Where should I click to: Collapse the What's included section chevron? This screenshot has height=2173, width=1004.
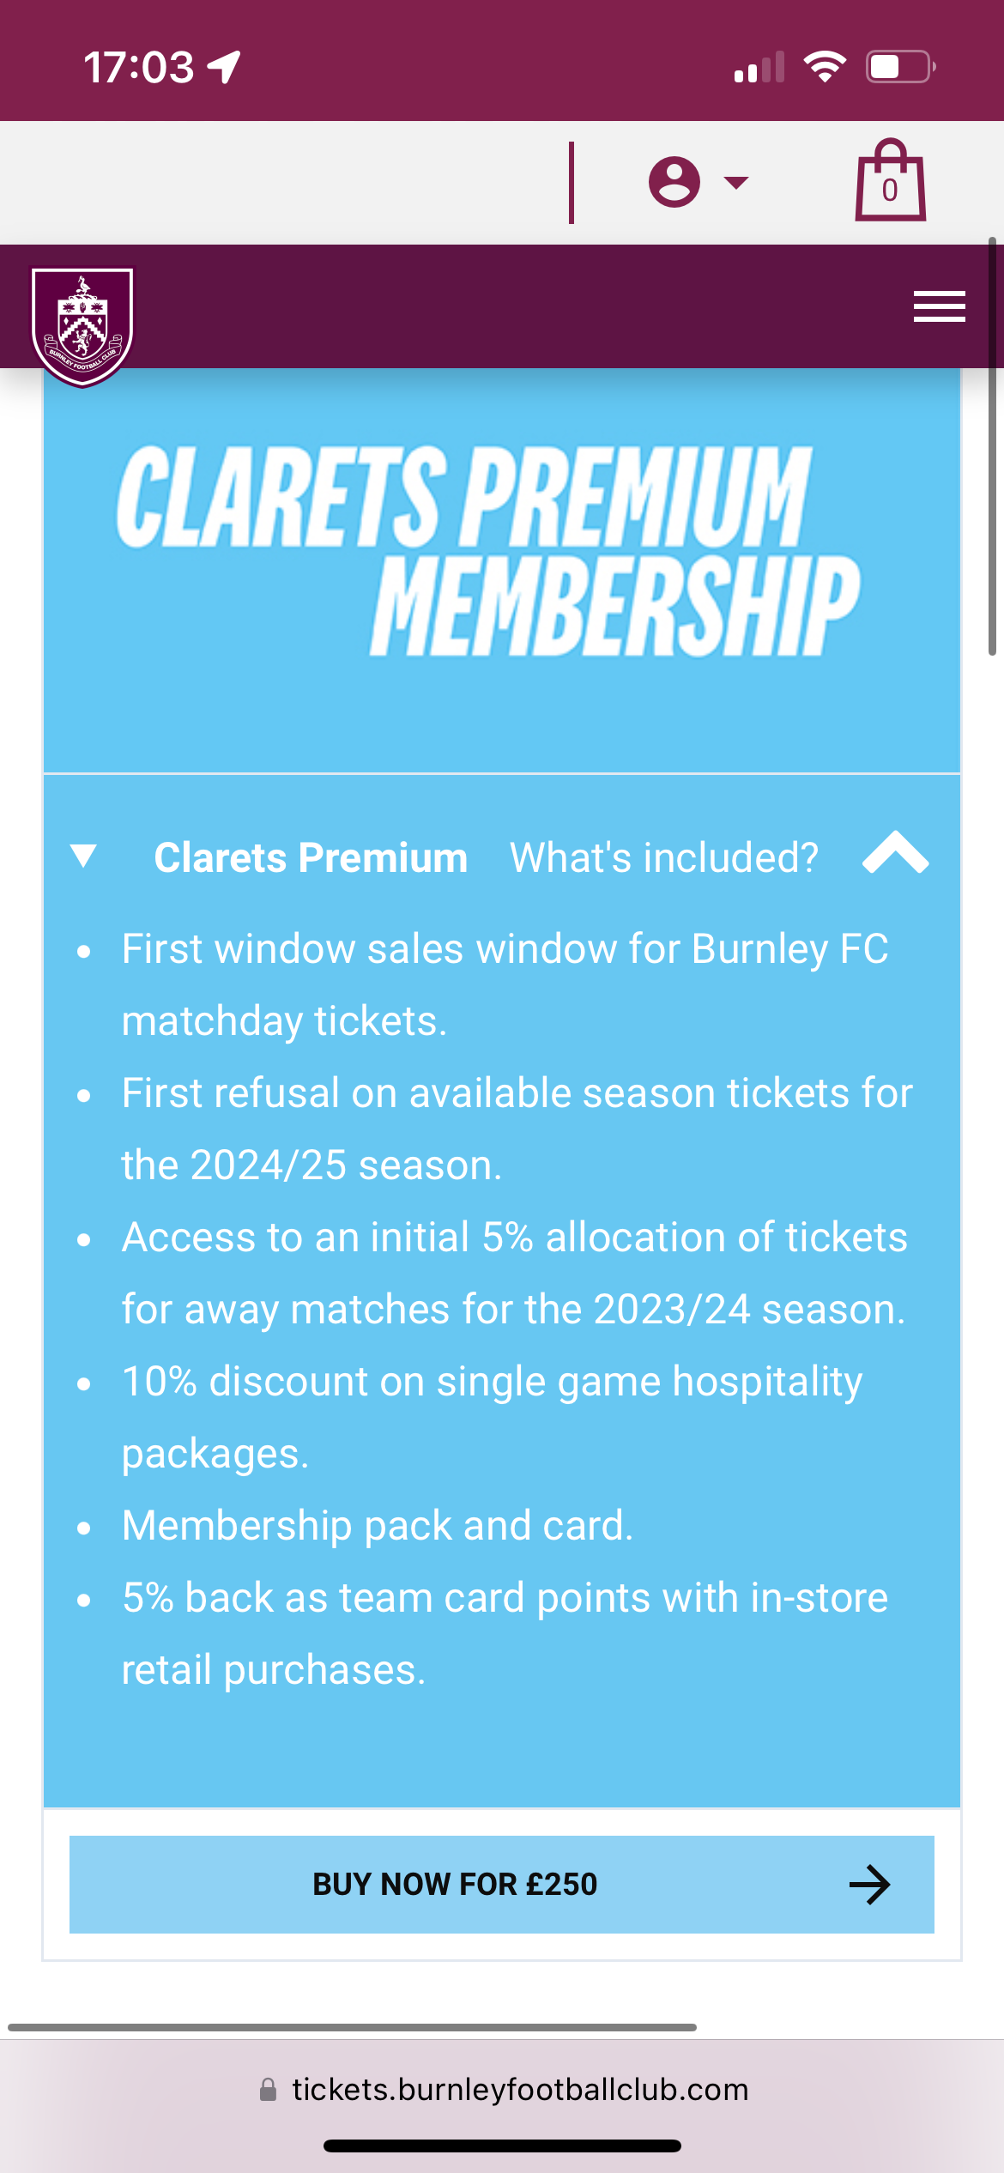[895, 853]
